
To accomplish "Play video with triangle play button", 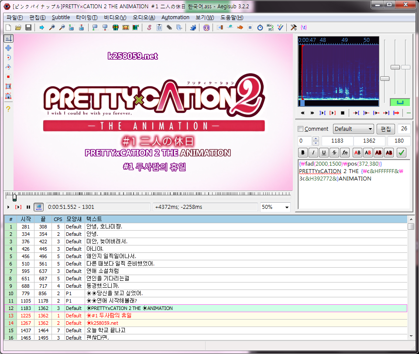I will [x=8, y=207].
